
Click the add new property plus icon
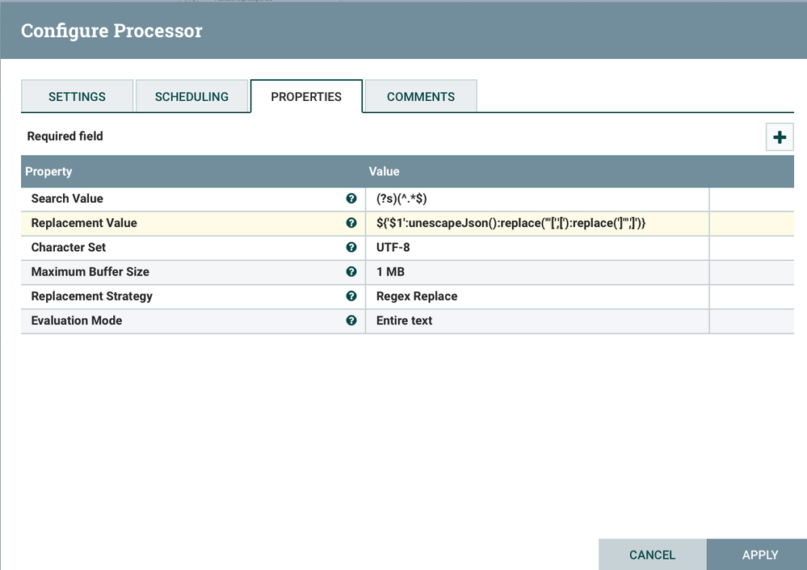[x=780, y=137]
